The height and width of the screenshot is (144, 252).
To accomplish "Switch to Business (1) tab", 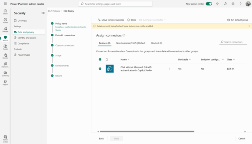I will [x=105, y=43].
